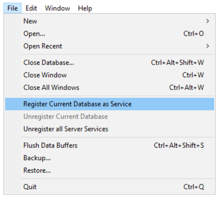Select the Close Window option

(110, 75)
